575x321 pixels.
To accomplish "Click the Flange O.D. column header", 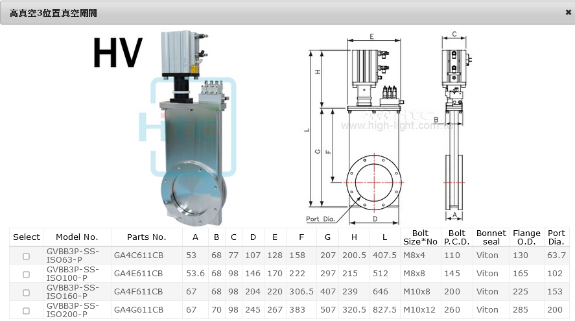I will click(526, 237).
